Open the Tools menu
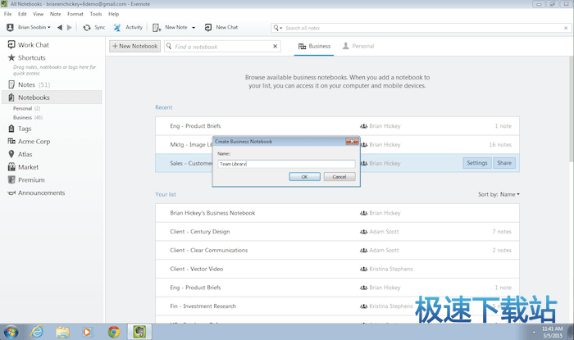 coord(96,14)
